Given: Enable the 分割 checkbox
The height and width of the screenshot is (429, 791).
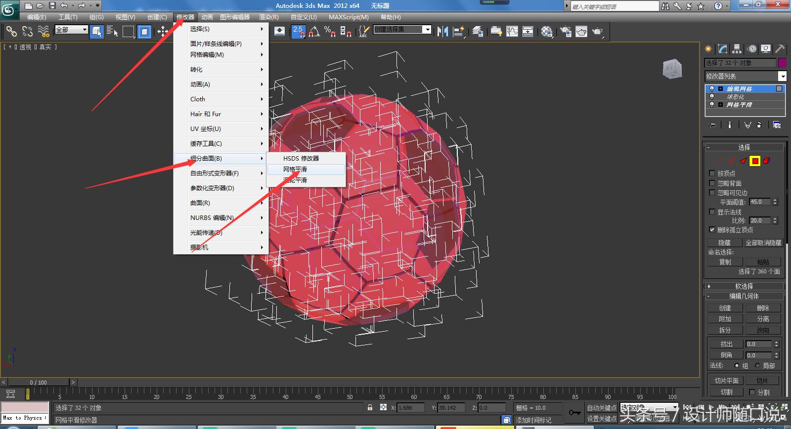Looking at the screenshot, I should point(752,392).
